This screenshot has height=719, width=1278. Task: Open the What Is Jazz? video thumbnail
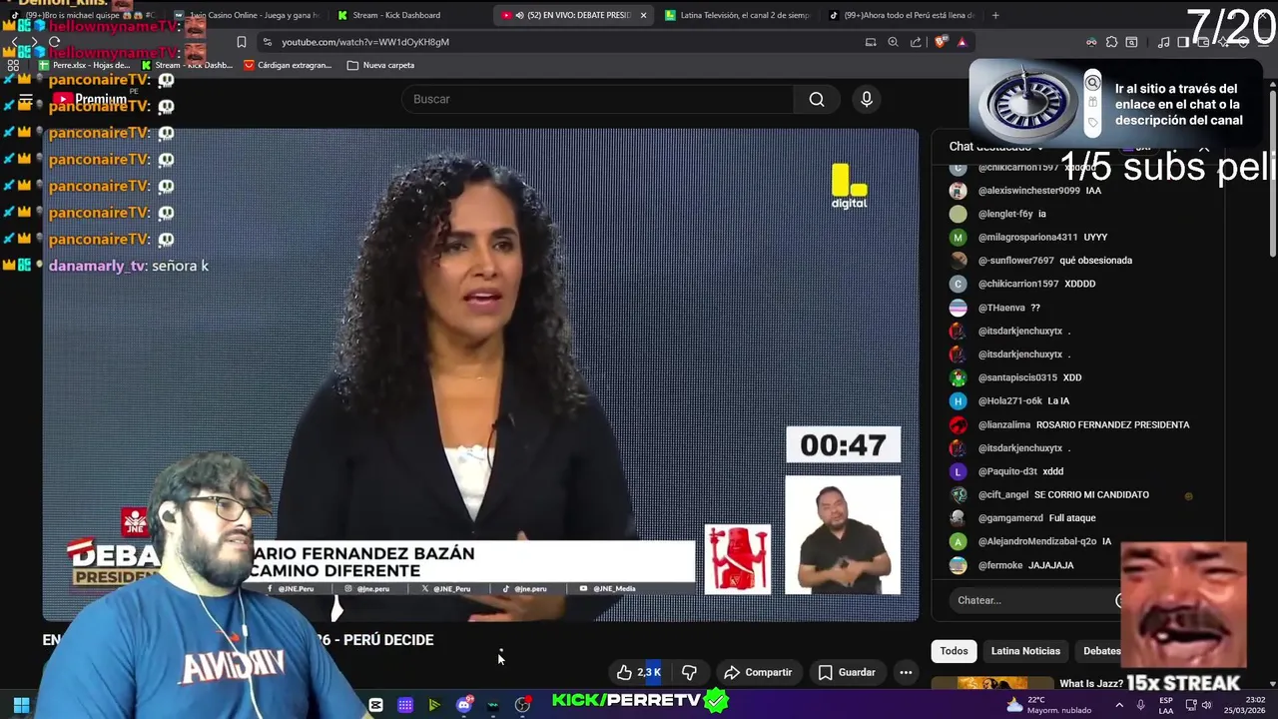click(991, 684)
